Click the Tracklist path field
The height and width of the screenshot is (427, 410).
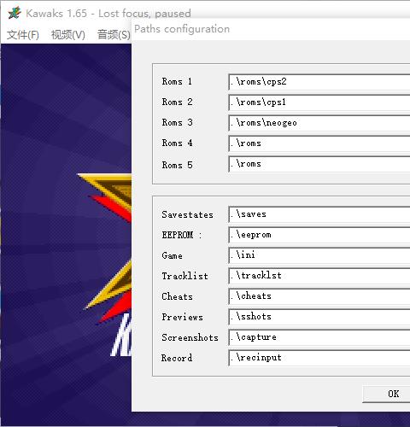319,276
